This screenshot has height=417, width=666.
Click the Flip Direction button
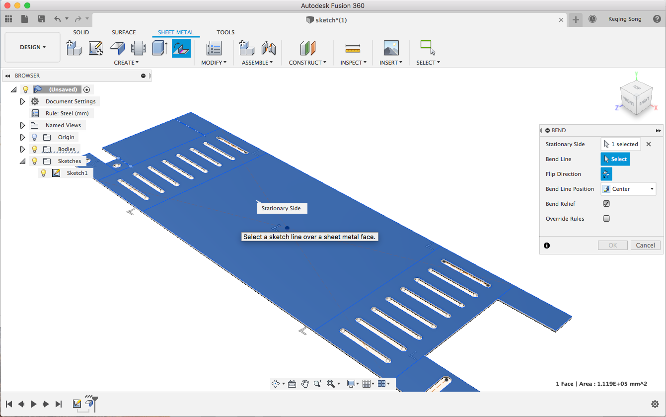coord(606,174)
